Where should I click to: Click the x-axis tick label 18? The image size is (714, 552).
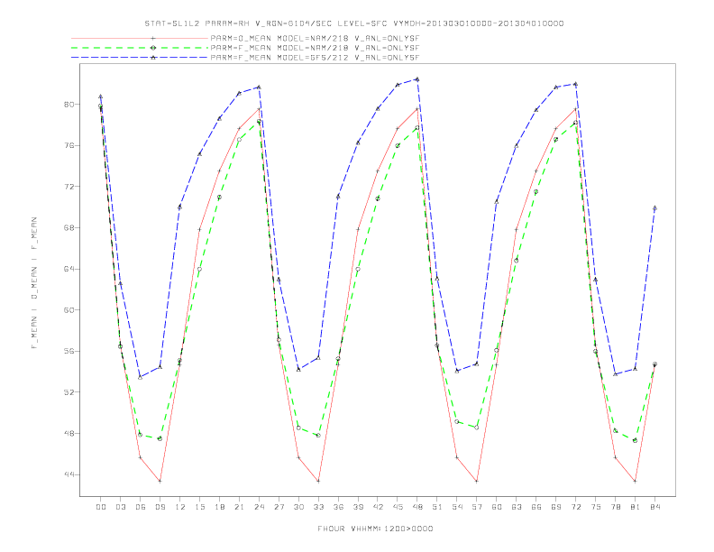click(219, 507)
